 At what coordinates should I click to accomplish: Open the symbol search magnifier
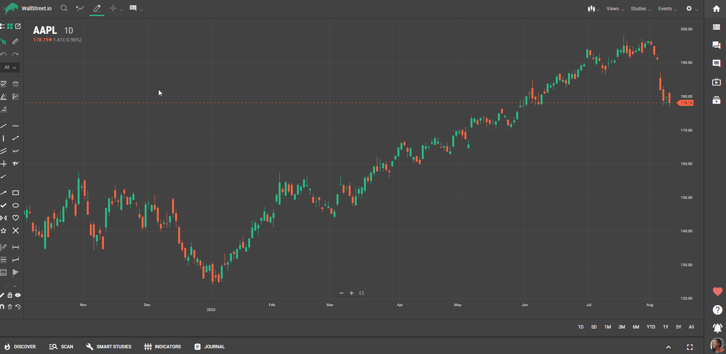click(64, 8)
